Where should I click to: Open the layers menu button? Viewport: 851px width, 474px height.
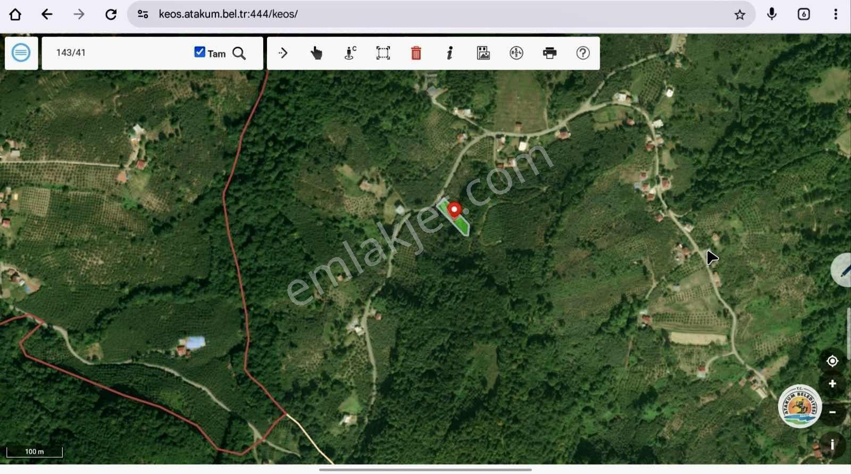point(21,53)
